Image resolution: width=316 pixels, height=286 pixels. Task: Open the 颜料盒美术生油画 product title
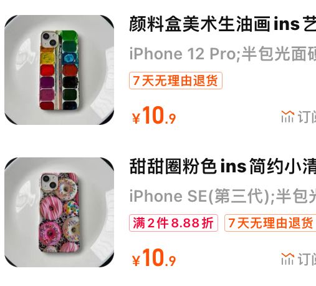[x=223, y=24]
